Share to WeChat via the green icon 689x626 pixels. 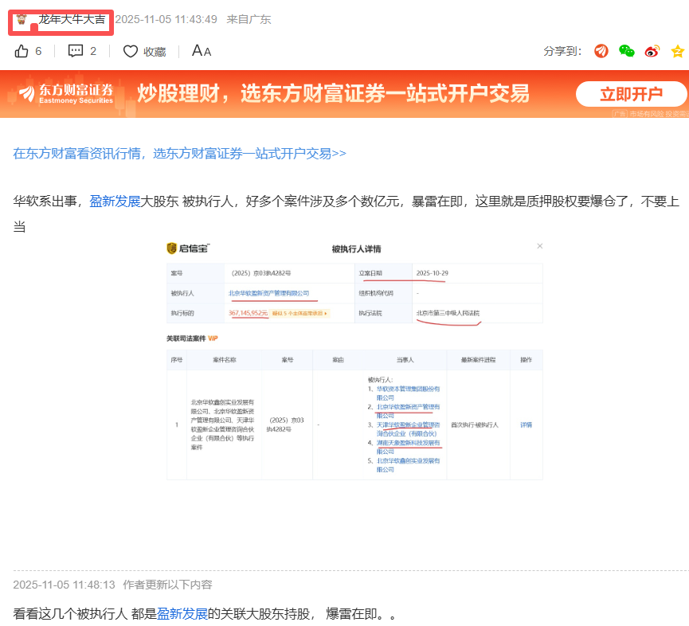coord(627,51)
